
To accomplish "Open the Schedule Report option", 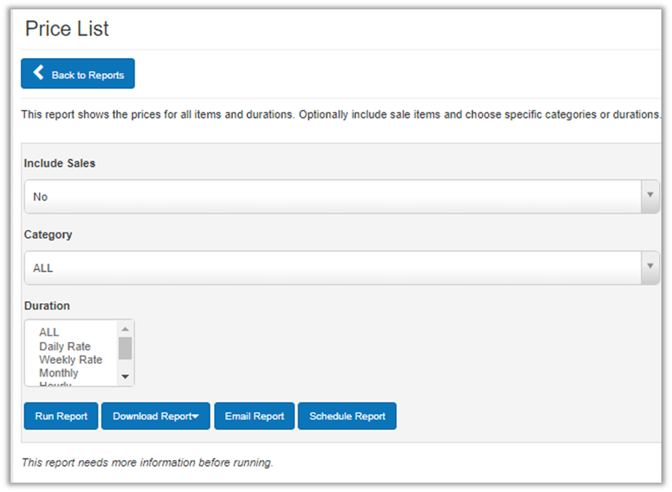I will coord(347,416).
